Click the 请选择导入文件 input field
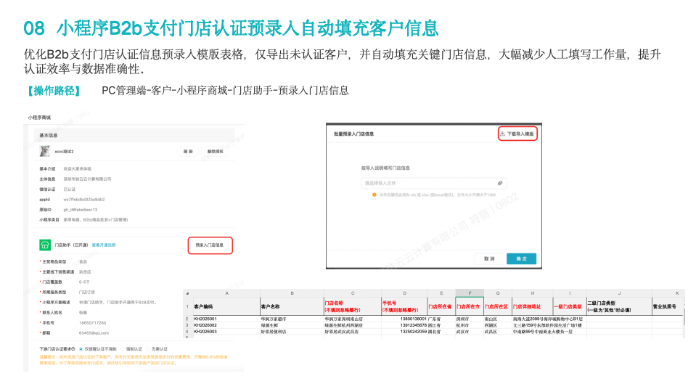Viewport: 696px width, 392px height. 433,183
